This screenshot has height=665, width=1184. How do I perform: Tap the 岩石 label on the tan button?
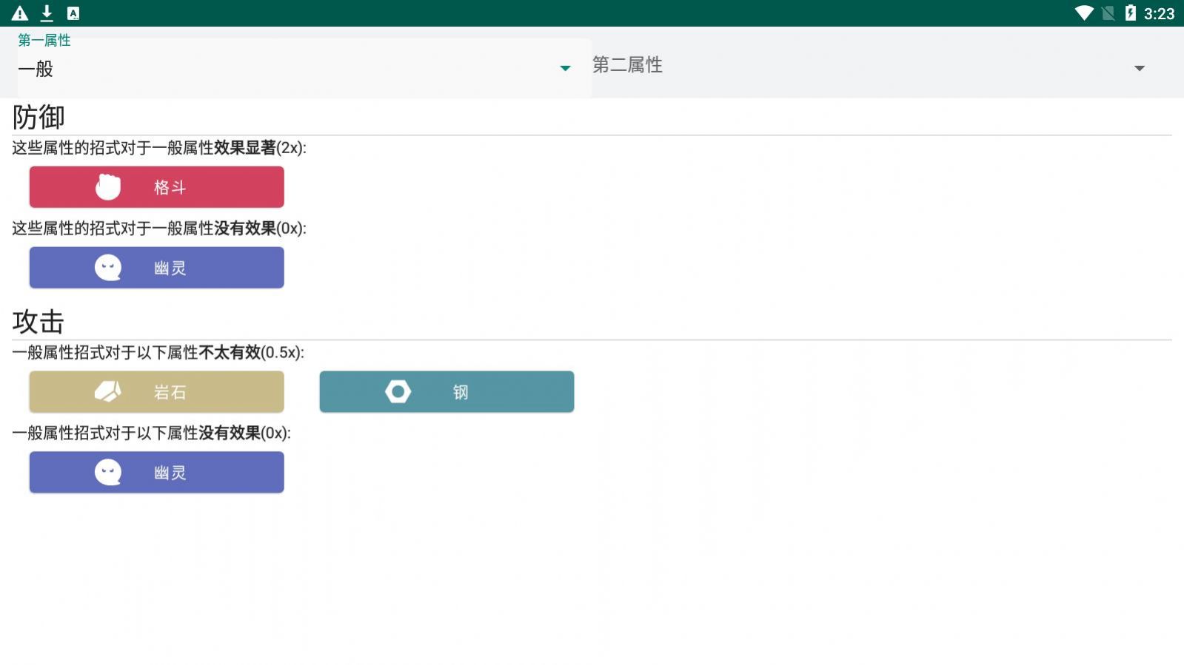[170, 393]
